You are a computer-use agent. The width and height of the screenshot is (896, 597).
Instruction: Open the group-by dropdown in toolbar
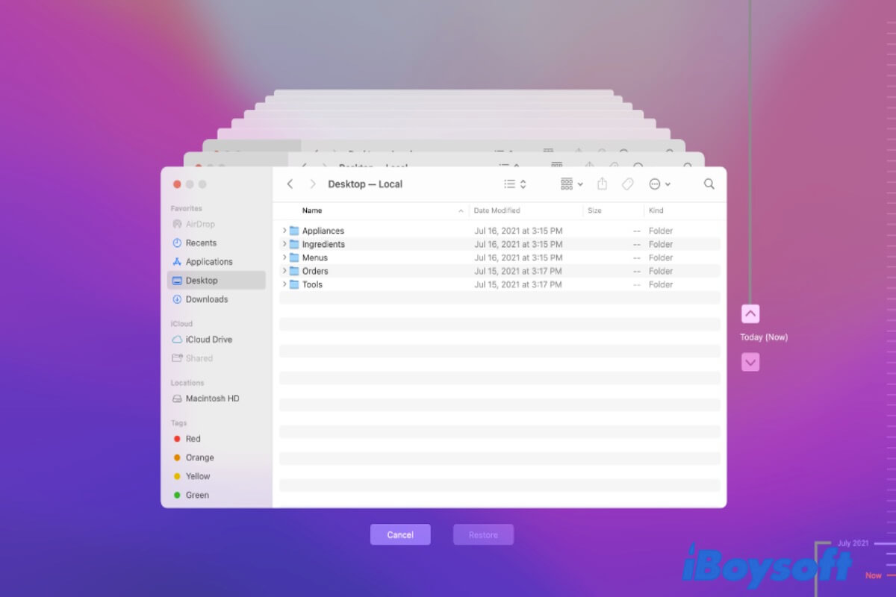(571, 184)
